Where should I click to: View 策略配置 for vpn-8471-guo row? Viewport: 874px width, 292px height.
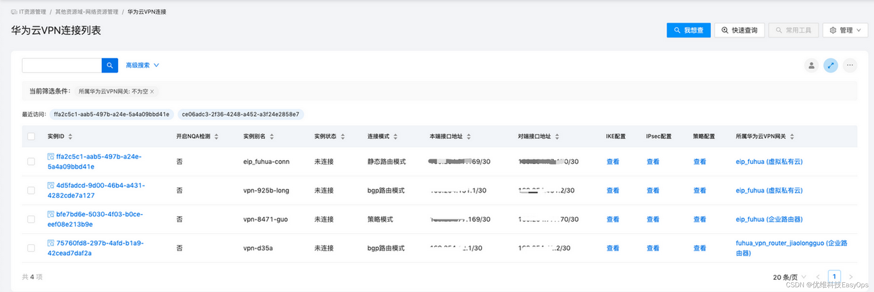(700, 219)
